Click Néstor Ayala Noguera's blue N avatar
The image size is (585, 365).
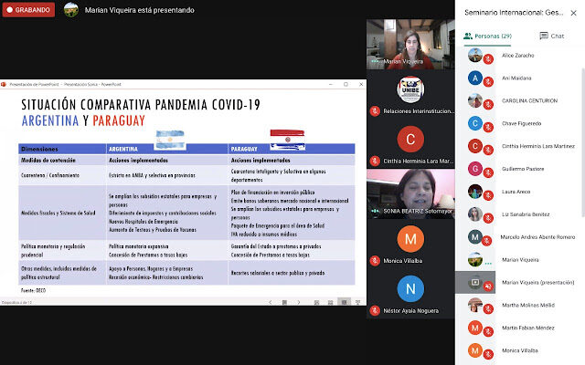(x=410, y=288)
